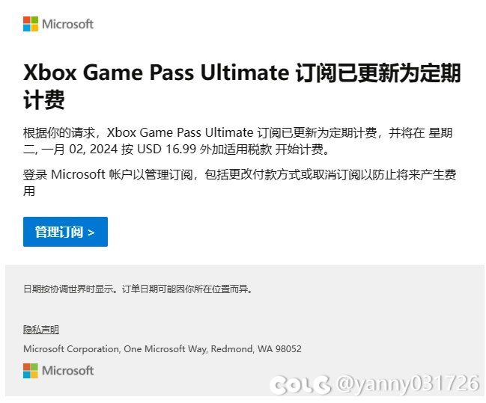Click the Microsoft four-square logo at top
486x403 pixels.
31,24
